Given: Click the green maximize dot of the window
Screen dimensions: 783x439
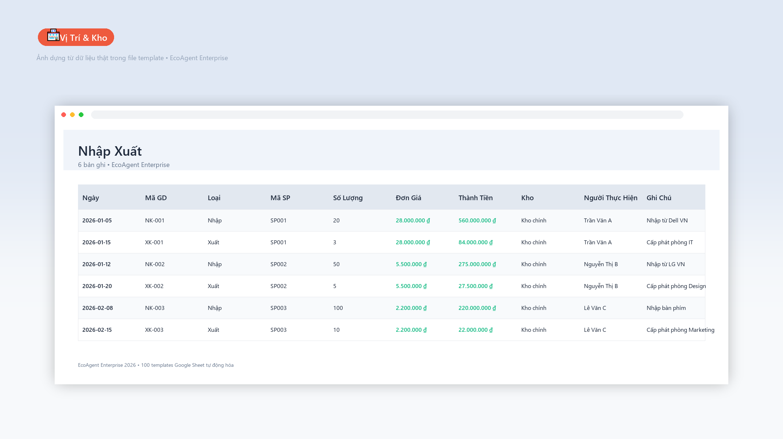Looking at the screenshot, I should tap(81, 115).
